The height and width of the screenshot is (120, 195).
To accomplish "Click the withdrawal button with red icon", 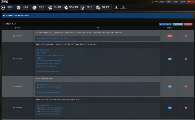I will point(169,2).
